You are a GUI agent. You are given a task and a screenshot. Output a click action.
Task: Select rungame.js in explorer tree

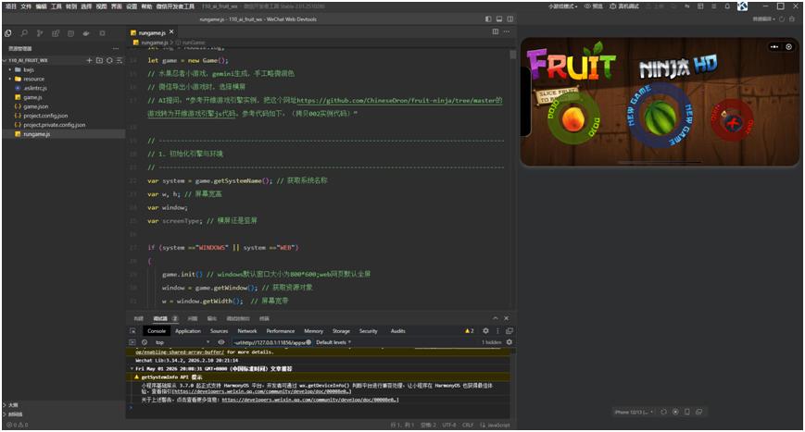pyautogui.click(x=36, y=134)
